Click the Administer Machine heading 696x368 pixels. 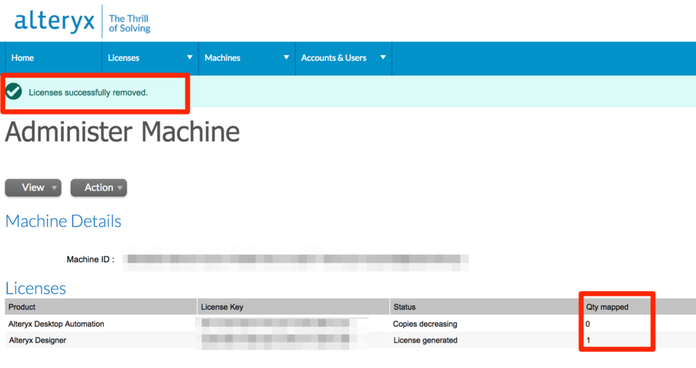123,132
